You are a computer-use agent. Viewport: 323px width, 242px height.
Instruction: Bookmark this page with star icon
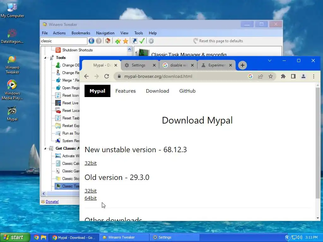270,76
